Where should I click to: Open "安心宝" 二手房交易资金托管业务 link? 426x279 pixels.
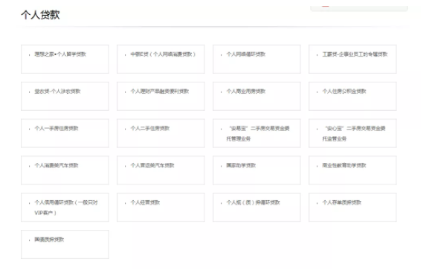coord(354,133)
